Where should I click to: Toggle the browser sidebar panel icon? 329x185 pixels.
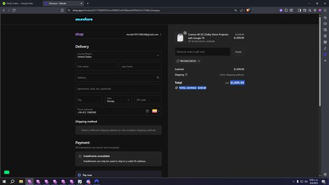click(x=299, y=10)
